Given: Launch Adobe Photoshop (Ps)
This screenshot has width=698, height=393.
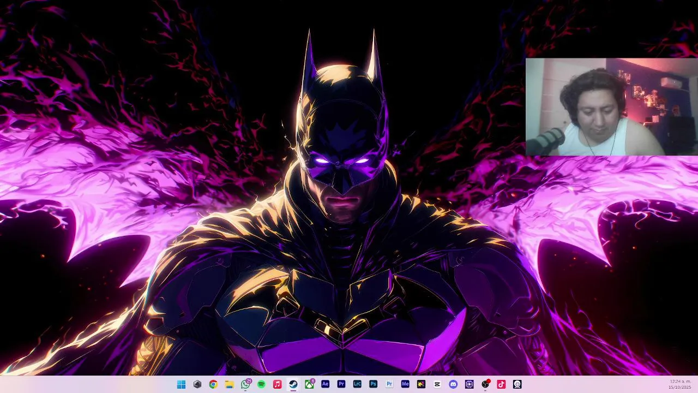Looking at the screenshot, I should click(373, 384).
